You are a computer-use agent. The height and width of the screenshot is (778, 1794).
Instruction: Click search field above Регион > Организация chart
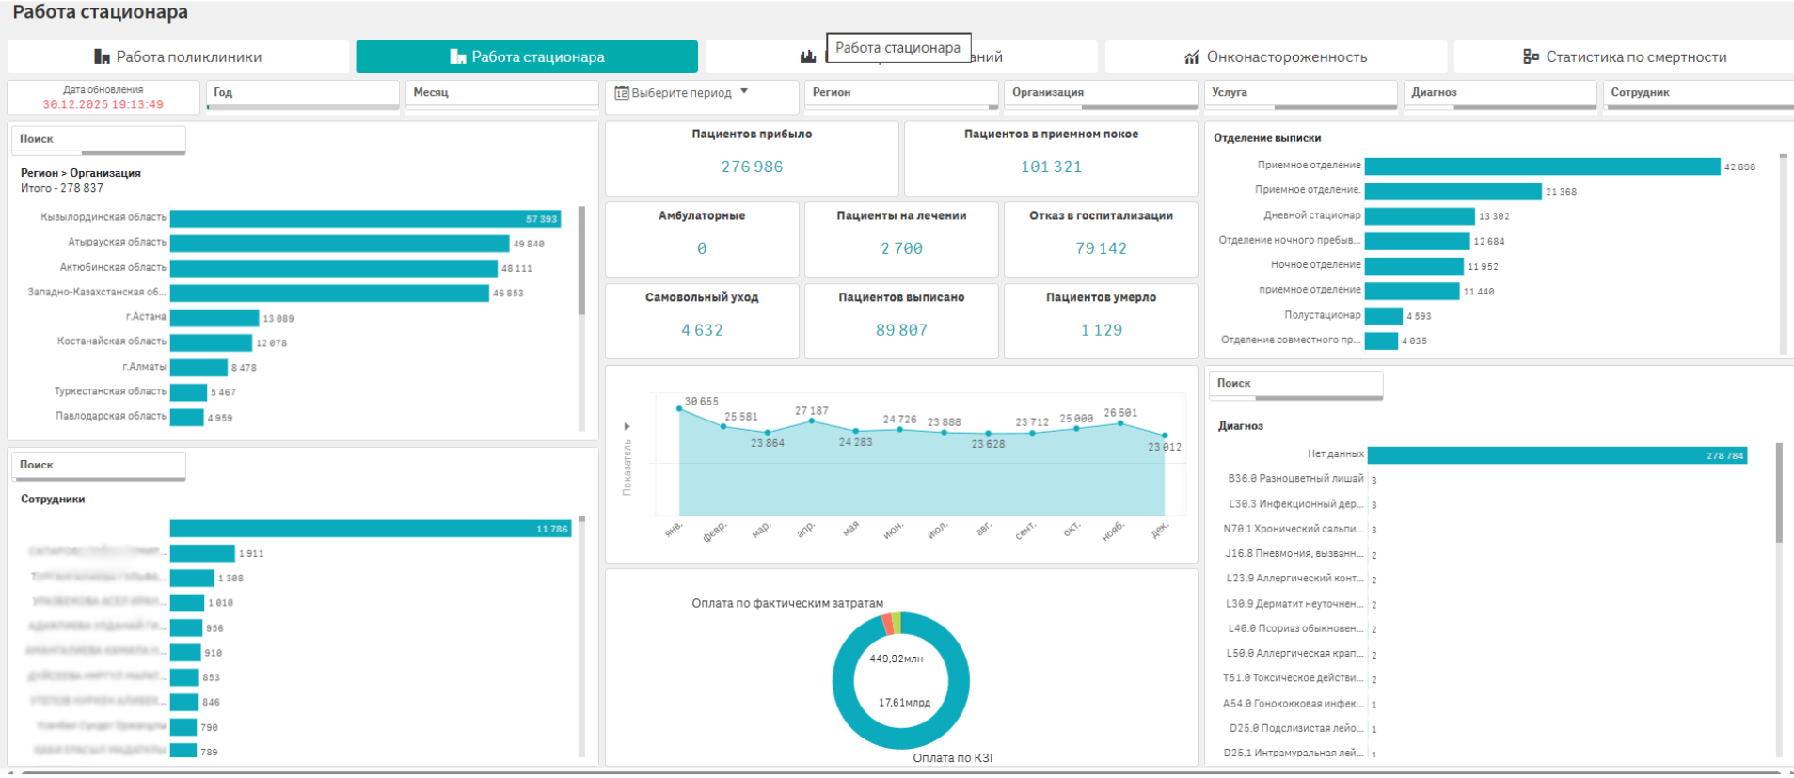point(98,139)
